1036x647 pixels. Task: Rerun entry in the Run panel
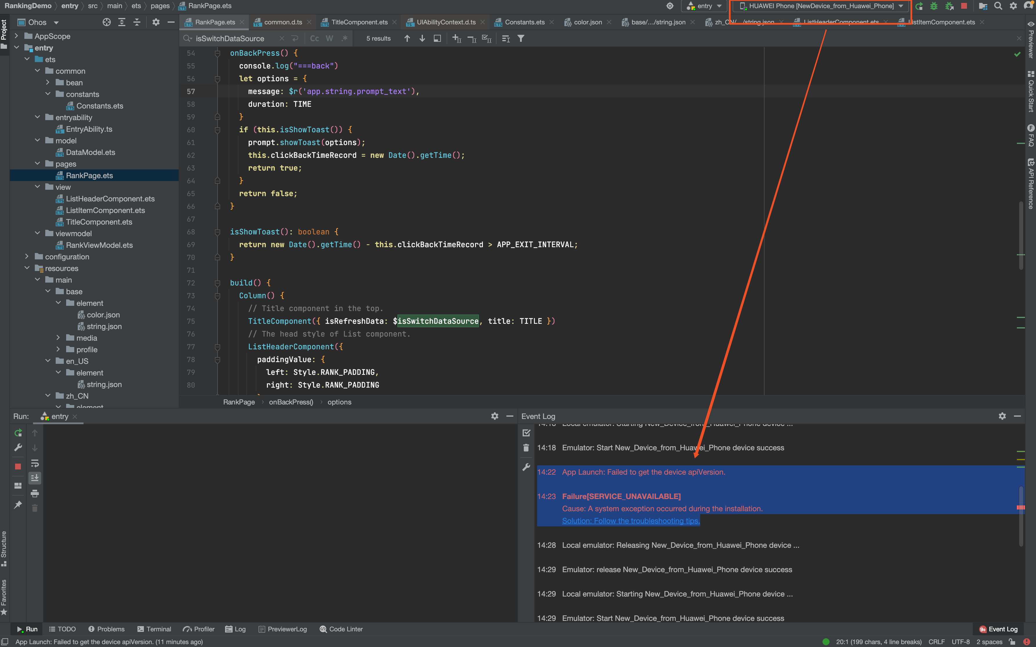[x=18, y=433]
